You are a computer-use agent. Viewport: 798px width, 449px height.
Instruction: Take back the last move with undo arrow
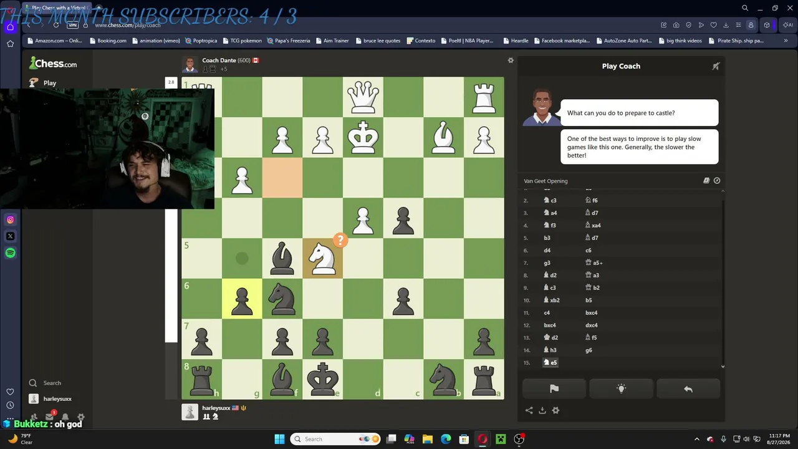(x=688, y=389)
